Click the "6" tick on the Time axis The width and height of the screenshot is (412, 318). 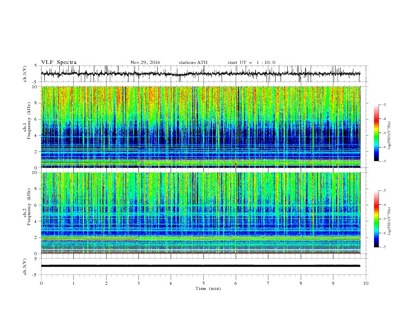(236, 283)
